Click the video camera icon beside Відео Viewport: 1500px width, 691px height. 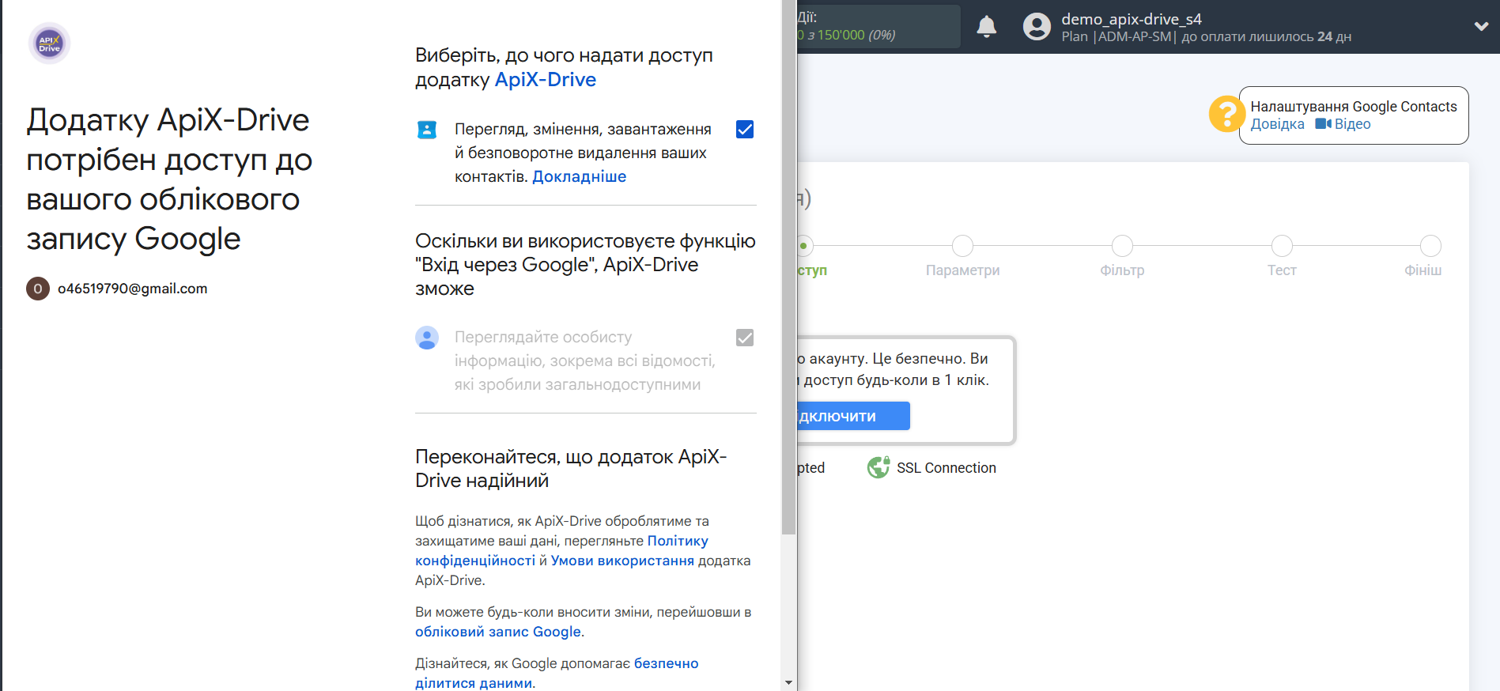pos(1323,124)
